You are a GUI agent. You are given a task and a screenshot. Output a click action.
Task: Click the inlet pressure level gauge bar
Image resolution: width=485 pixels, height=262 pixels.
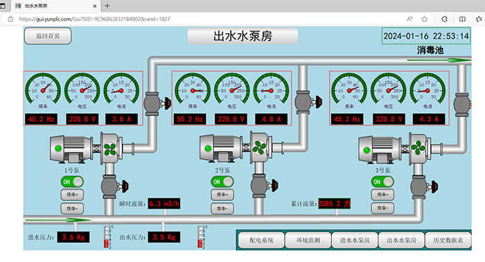[x=106, y=237]
